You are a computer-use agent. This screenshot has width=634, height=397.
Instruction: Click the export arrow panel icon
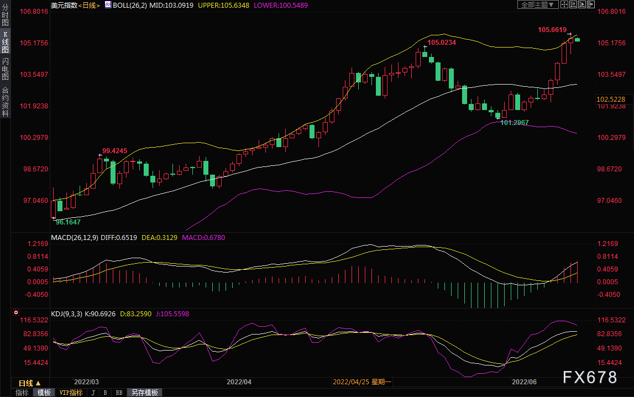coord(591,4)
